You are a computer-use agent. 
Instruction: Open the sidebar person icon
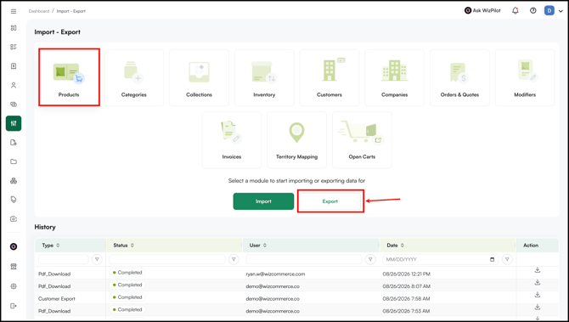[x=14, y=85]
